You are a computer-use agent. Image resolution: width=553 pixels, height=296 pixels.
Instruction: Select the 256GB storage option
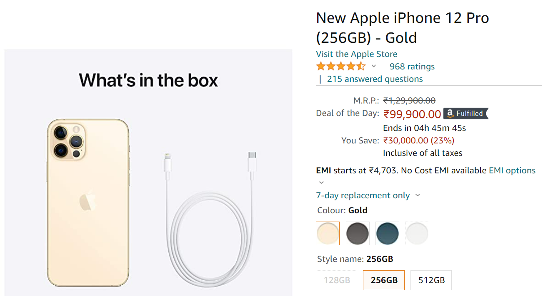[x=384, y=280]
